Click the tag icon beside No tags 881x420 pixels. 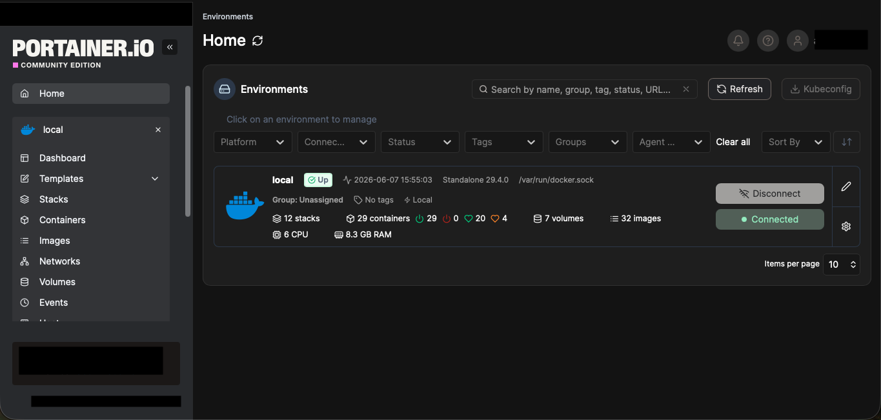click(358, 200)
